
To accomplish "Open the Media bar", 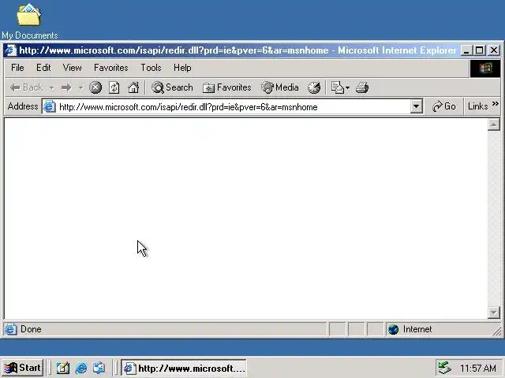I will pyautogui.click(x=279, y=87).
